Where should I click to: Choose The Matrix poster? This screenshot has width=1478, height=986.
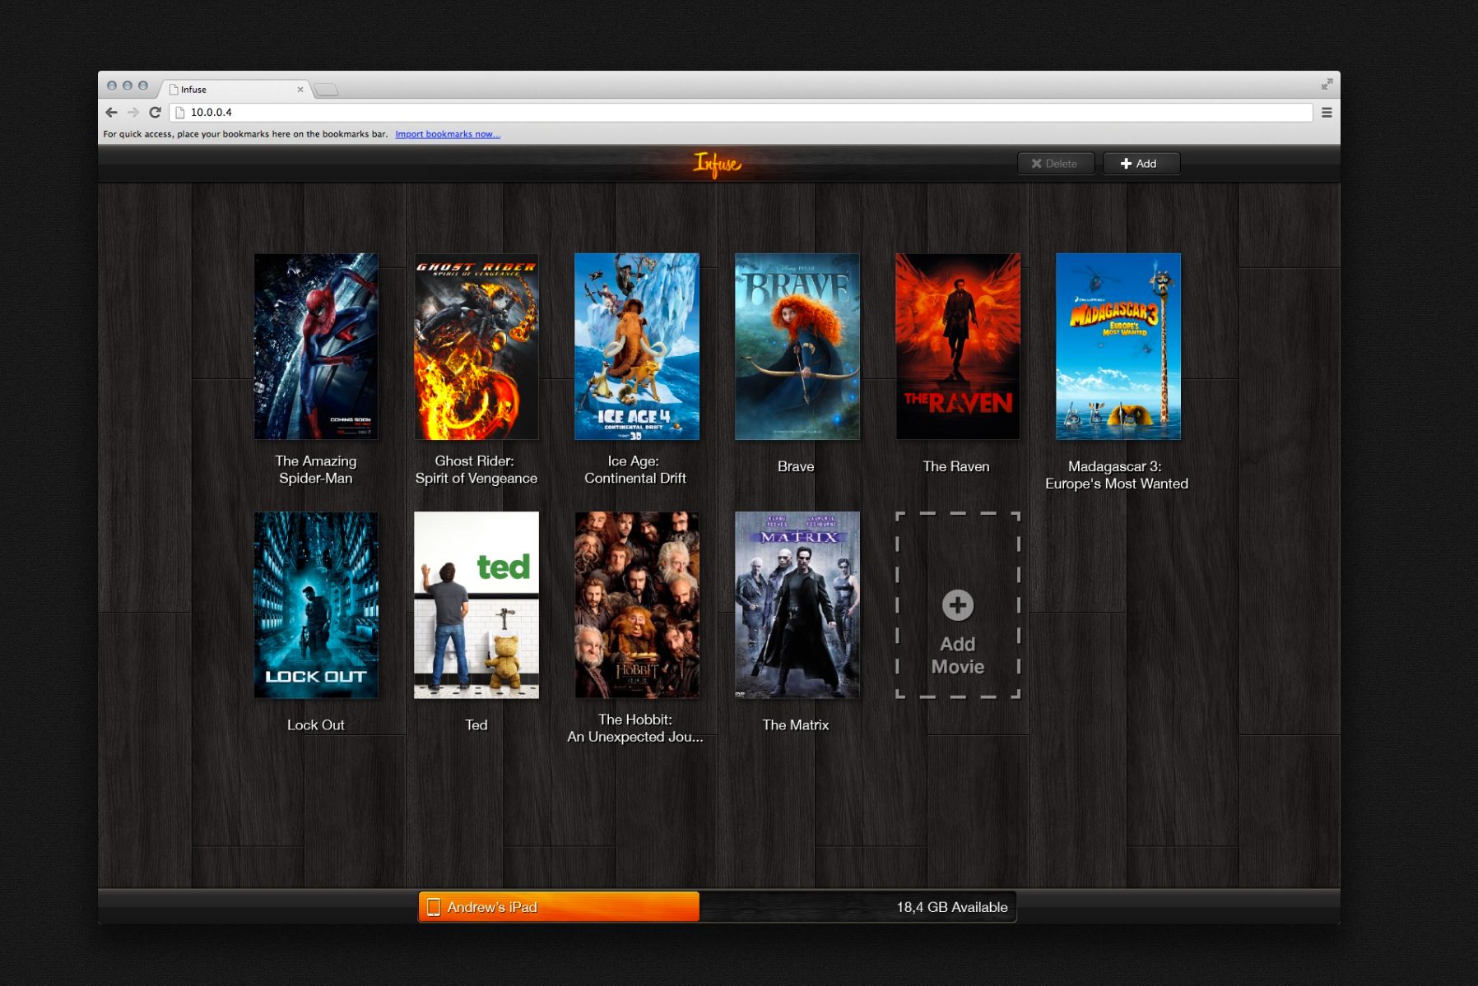point(797,605)
